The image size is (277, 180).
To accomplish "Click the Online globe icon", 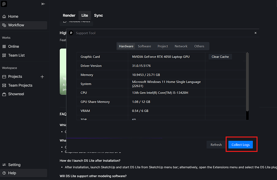I will pos(4,47).
